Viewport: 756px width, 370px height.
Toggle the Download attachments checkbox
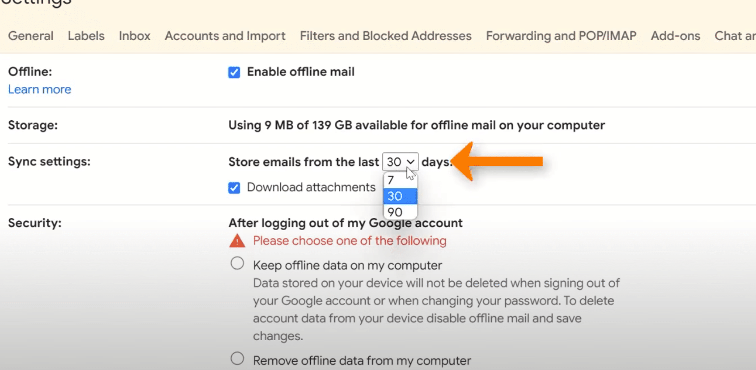234,187
